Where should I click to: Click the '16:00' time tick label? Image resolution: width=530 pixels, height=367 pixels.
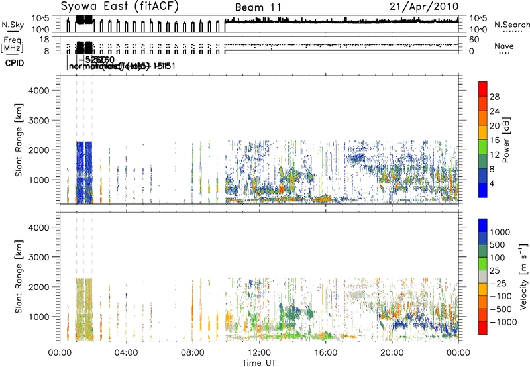(x=325, y=353)
